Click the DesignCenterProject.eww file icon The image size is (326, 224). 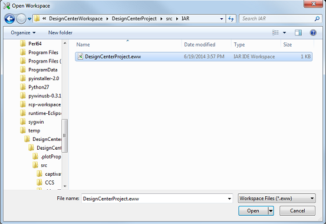pyautogui.click(x=80, y=57)
